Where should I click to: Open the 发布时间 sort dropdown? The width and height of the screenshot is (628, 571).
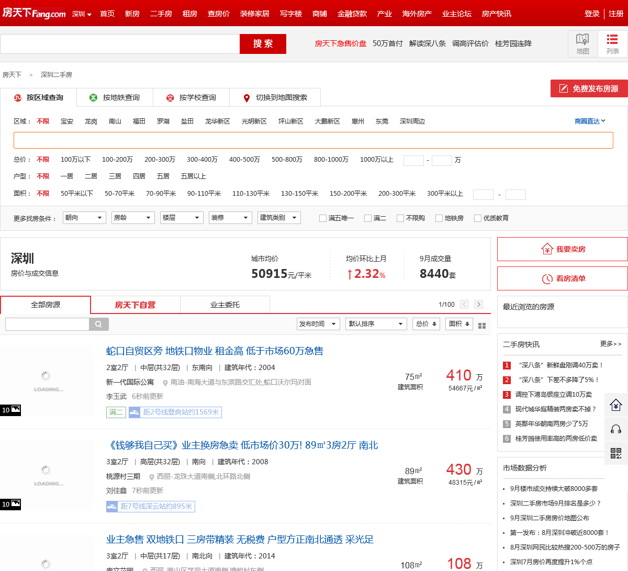point(318,324)
